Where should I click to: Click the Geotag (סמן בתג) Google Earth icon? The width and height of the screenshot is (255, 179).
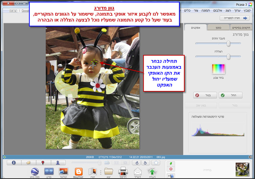click(35, 172)
